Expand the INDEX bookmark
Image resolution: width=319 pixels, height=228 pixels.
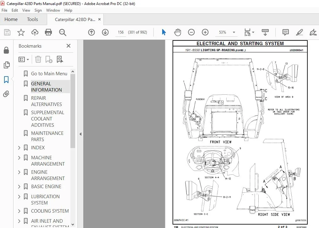pyautogui.click(x=19, y=148)
